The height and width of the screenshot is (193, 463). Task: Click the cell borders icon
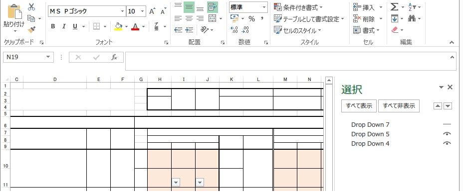click(x=96, y=26)
